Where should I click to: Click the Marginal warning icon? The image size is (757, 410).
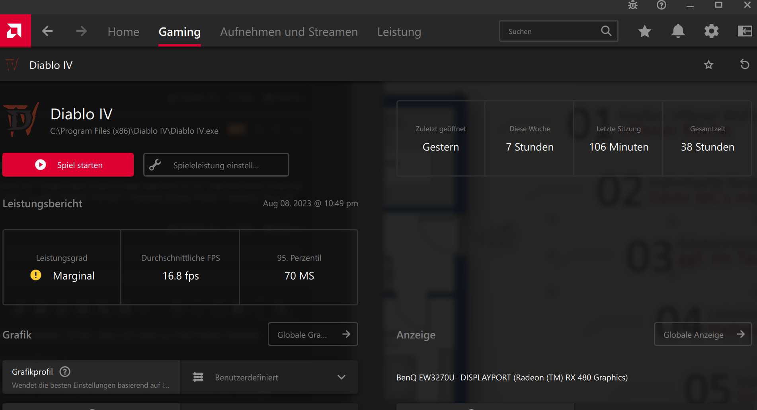(36, 275)
